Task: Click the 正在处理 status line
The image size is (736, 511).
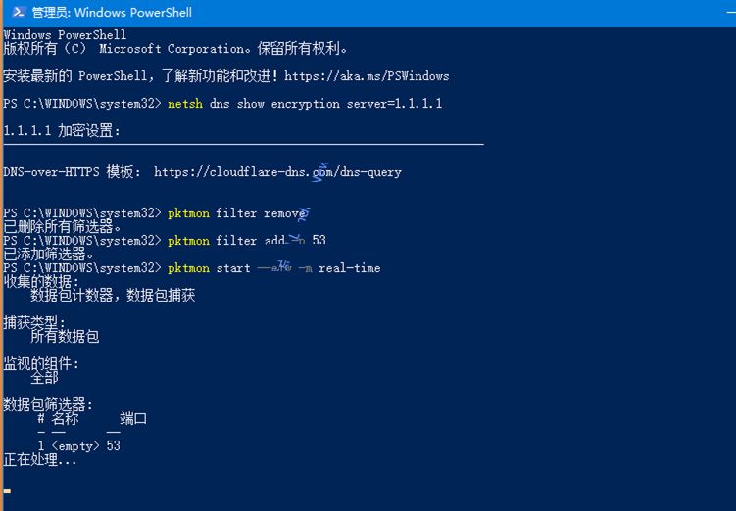Action: pos(39,460)
